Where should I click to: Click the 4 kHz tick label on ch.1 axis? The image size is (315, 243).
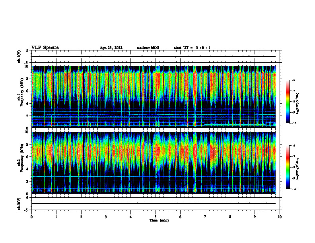coord(28,104)
